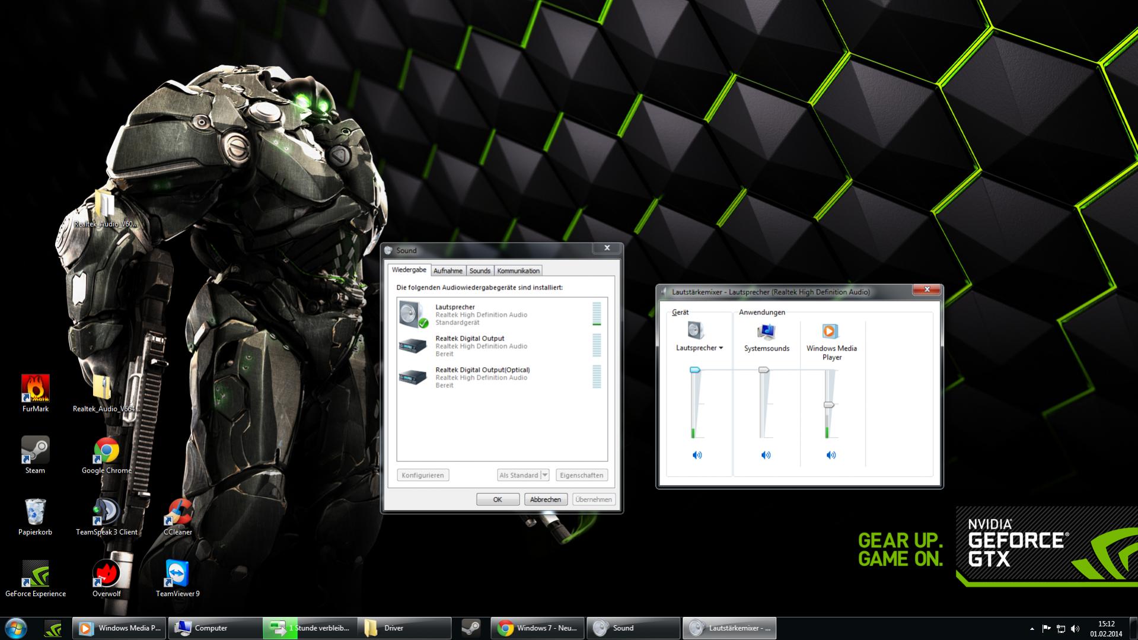The image size is (1138, 640).
Task: Click Abbrechen in the Sound dialog
Action: 546,499
